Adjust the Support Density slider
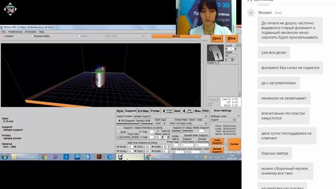Screen dimensions: 336x189 pos(134,124)
